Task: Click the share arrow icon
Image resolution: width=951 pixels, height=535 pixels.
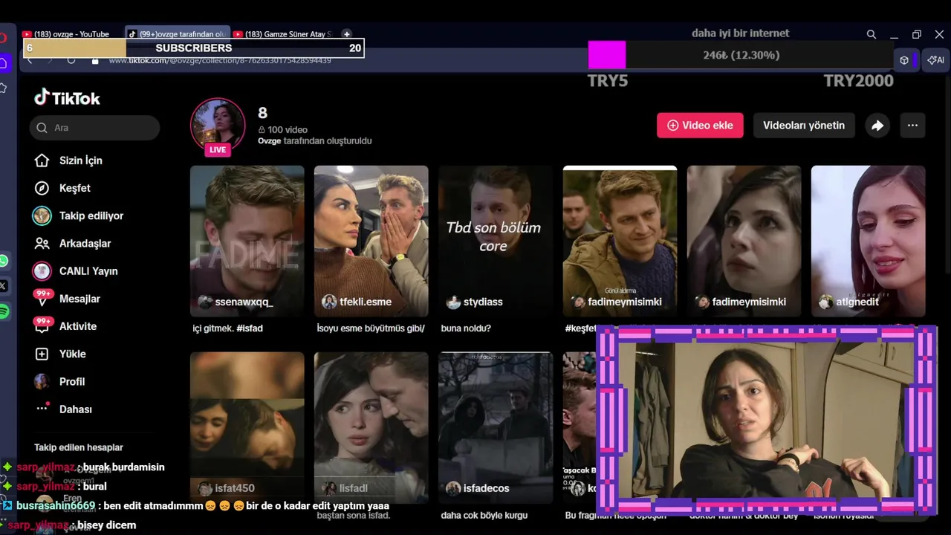Action: point(877,126)
